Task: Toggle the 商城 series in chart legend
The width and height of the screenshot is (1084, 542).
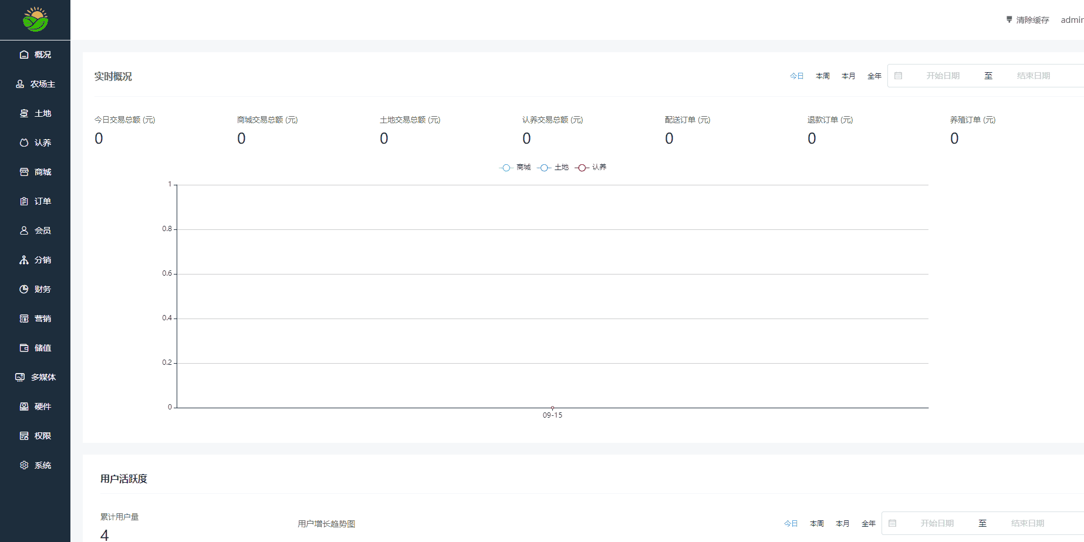Action: point(515,168)
